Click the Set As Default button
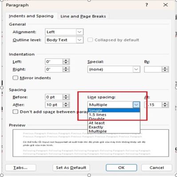The width and height of the screenshot is (177, 177). point(71,168)
